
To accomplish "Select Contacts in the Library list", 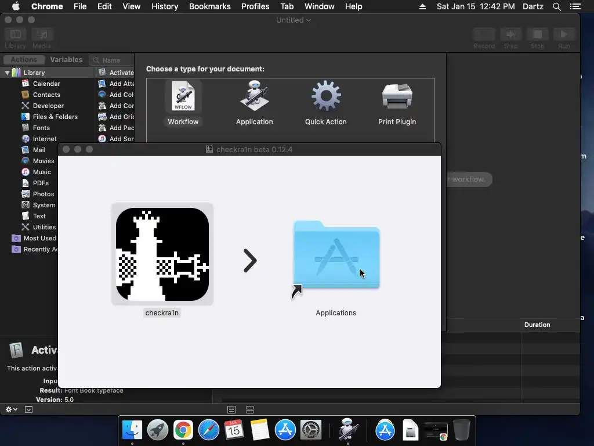I will point(46,95).
